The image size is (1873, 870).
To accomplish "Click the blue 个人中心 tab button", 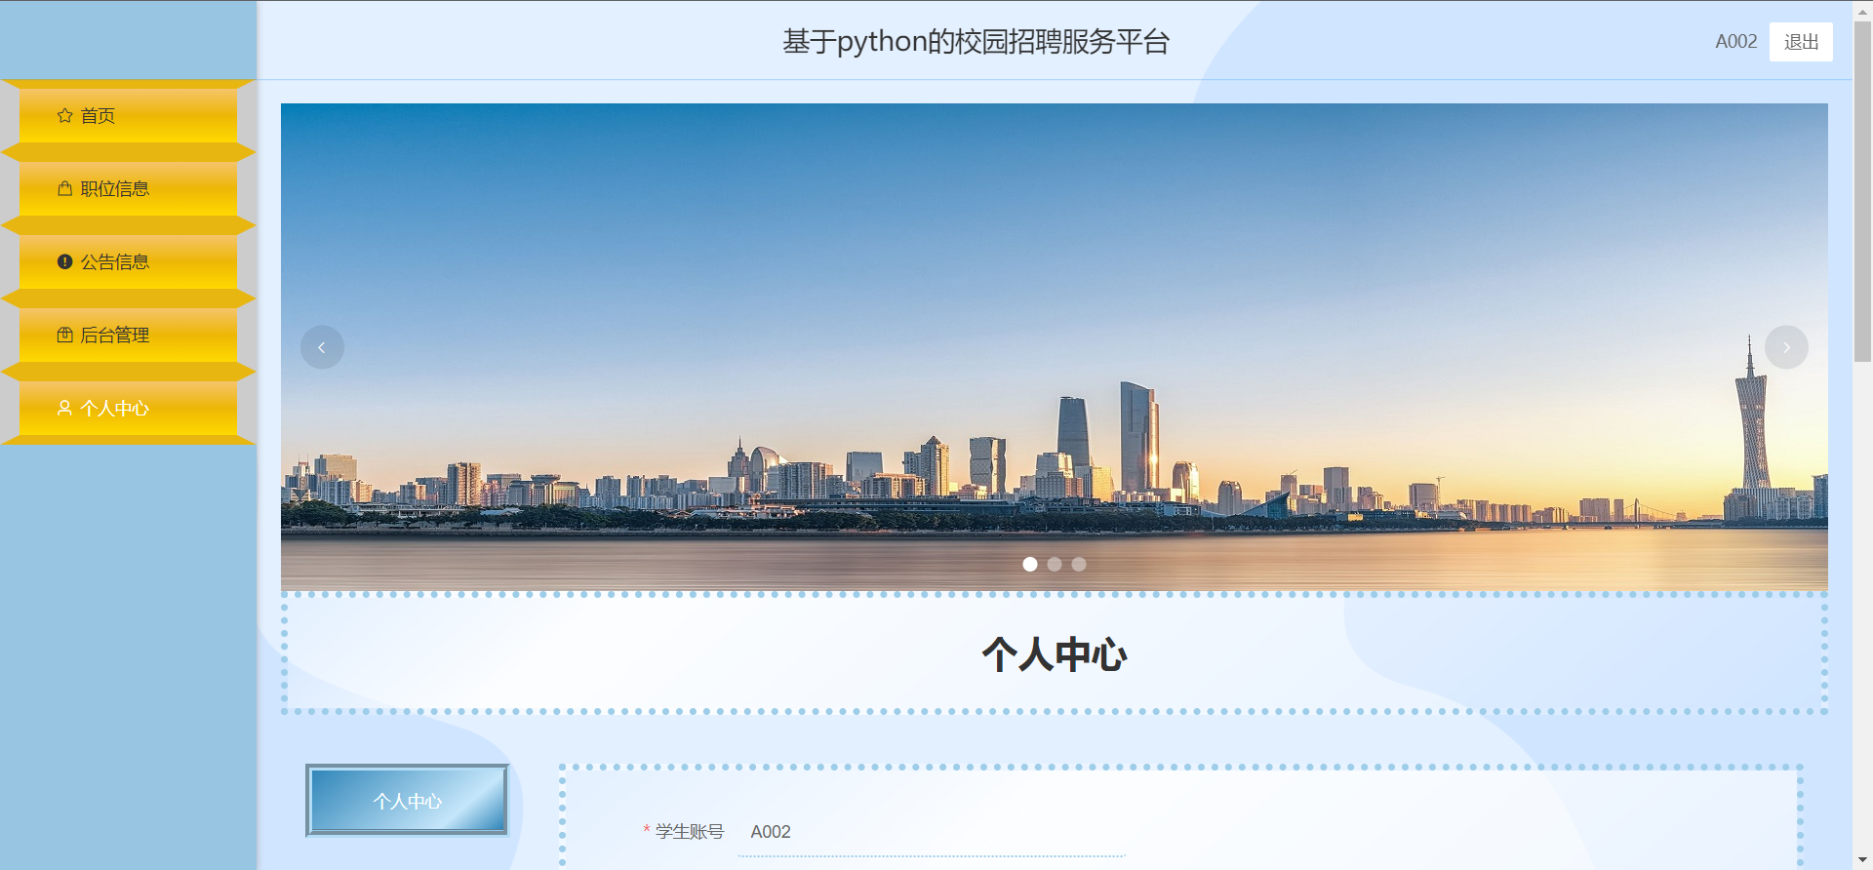I will pos(407,801).
